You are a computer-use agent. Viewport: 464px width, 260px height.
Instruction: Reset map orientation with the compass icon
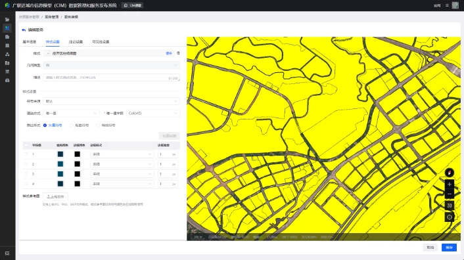point(449,173)
